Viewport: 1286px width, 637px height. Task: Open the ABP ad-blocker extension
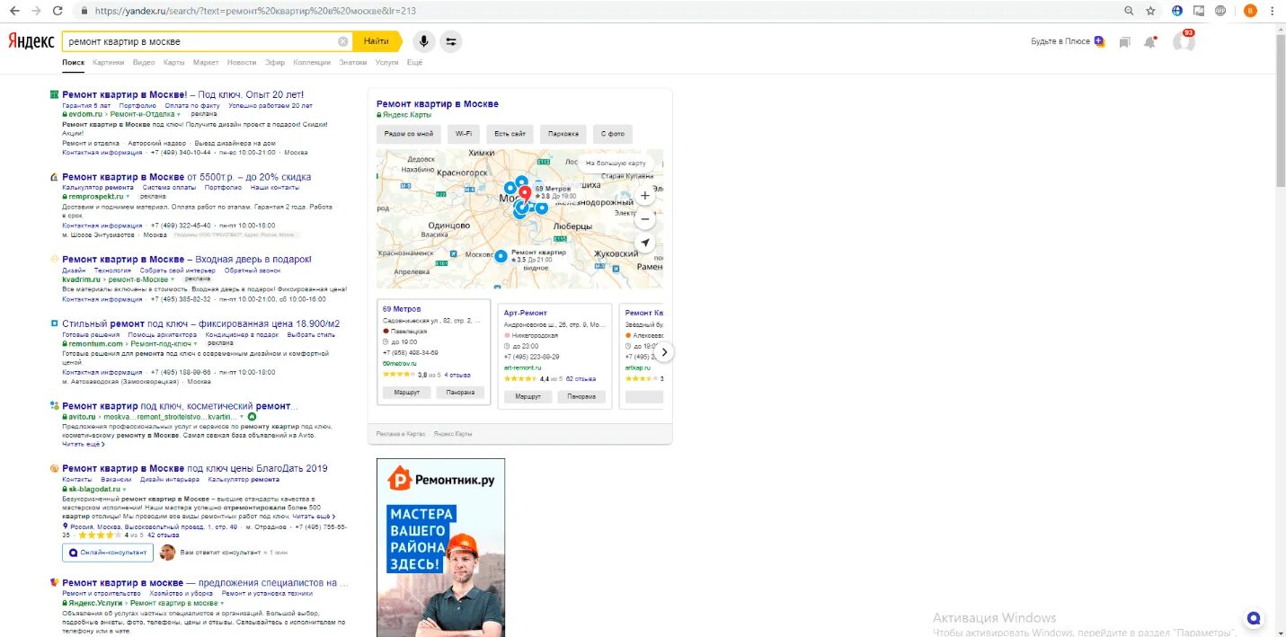click(x=1220, y=11)
